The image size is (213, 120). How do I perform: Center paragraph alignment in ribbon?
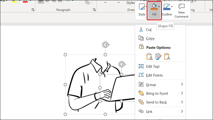(x=47, y=1)
